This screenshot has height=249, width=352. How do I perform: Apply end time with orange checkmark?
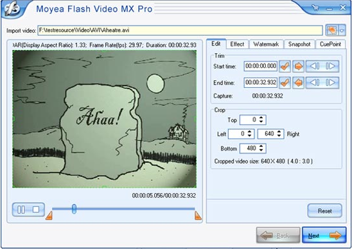tap(285, 83)
